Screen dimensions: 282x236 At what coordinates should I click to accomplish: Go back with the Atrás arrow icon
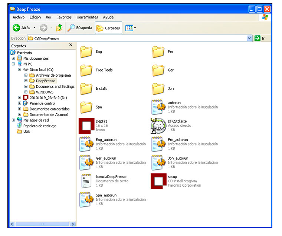[16, 28]
